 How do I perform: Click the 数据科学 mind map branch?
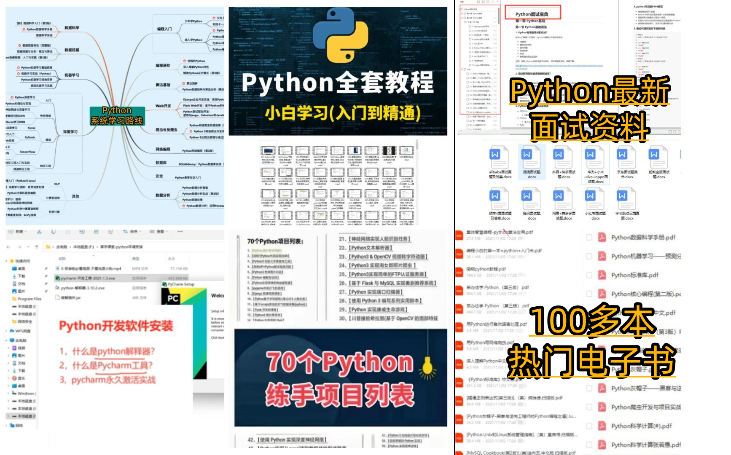tap(72, 28)
